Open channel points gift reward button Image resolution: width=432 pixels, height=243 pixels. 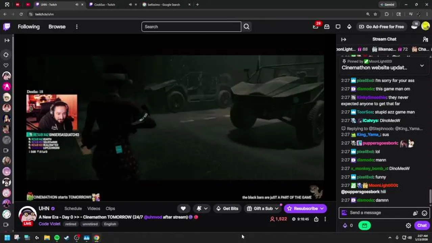(364, 225)
